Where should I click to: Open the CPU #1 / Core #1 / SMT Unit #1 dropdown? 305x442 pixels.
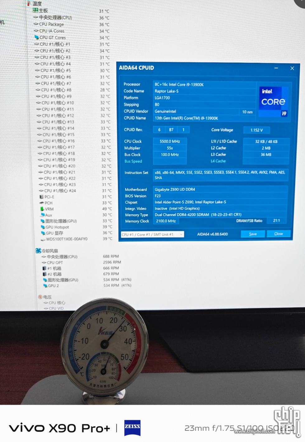[152, 234]
